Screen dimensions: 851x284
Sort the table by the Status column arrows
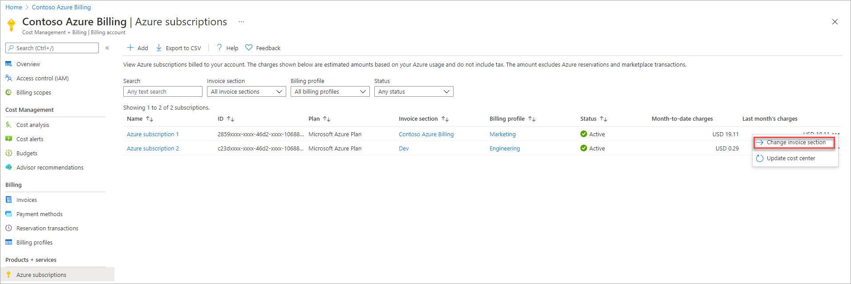point(604,119)
